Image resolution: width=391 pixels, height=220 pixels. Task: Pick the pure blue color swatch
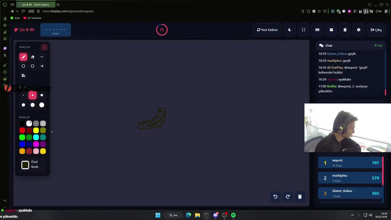(22, 144)
